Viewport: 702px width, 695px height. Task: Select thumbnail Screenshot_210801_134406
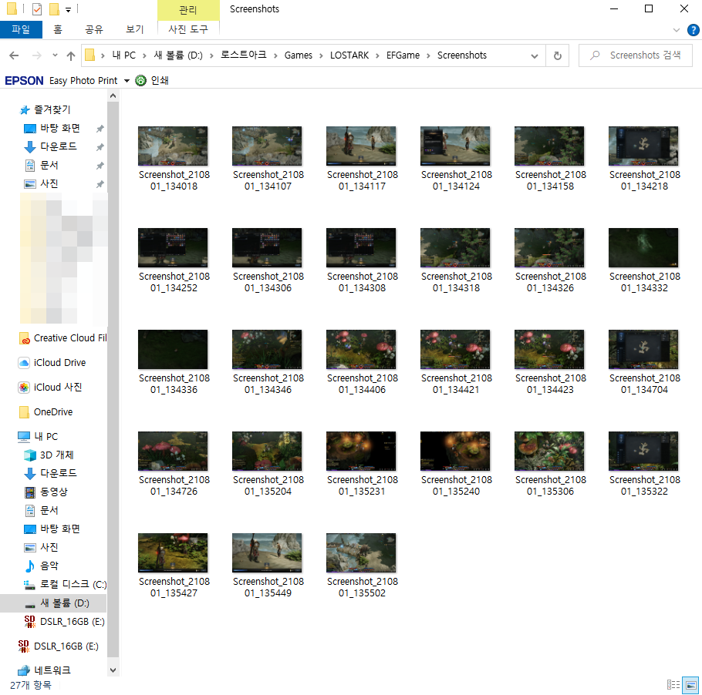(361, 349)
